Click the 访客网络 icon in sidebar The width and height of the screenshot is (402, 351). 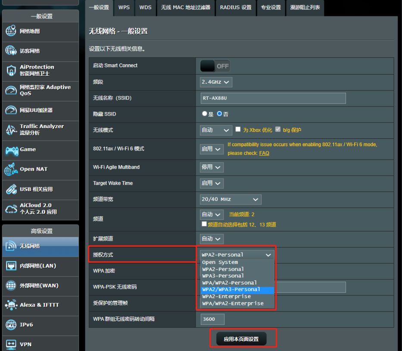pyautogui.click(x=11, y=50)
